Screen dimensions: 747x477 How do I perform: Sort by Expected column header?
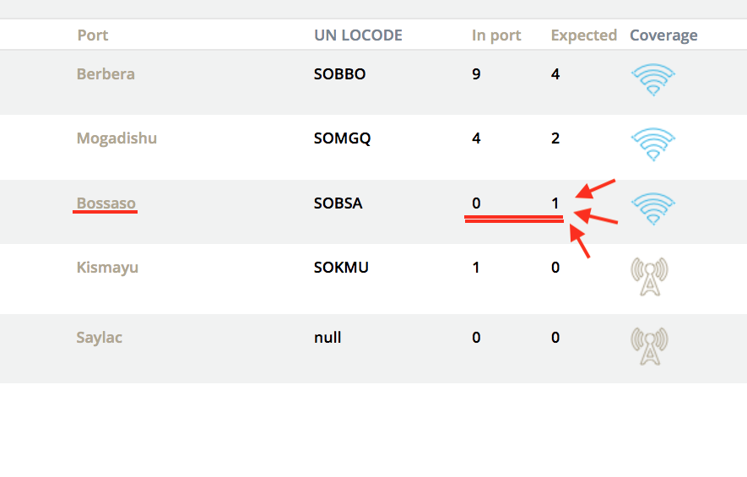coord(584,35)
